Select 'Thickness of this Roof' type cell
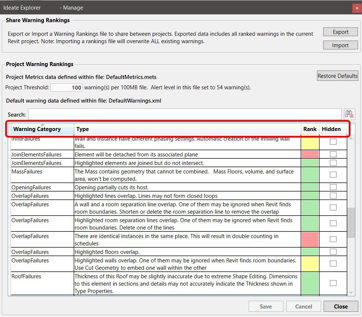Screen dimensions: 362x317 187,283
